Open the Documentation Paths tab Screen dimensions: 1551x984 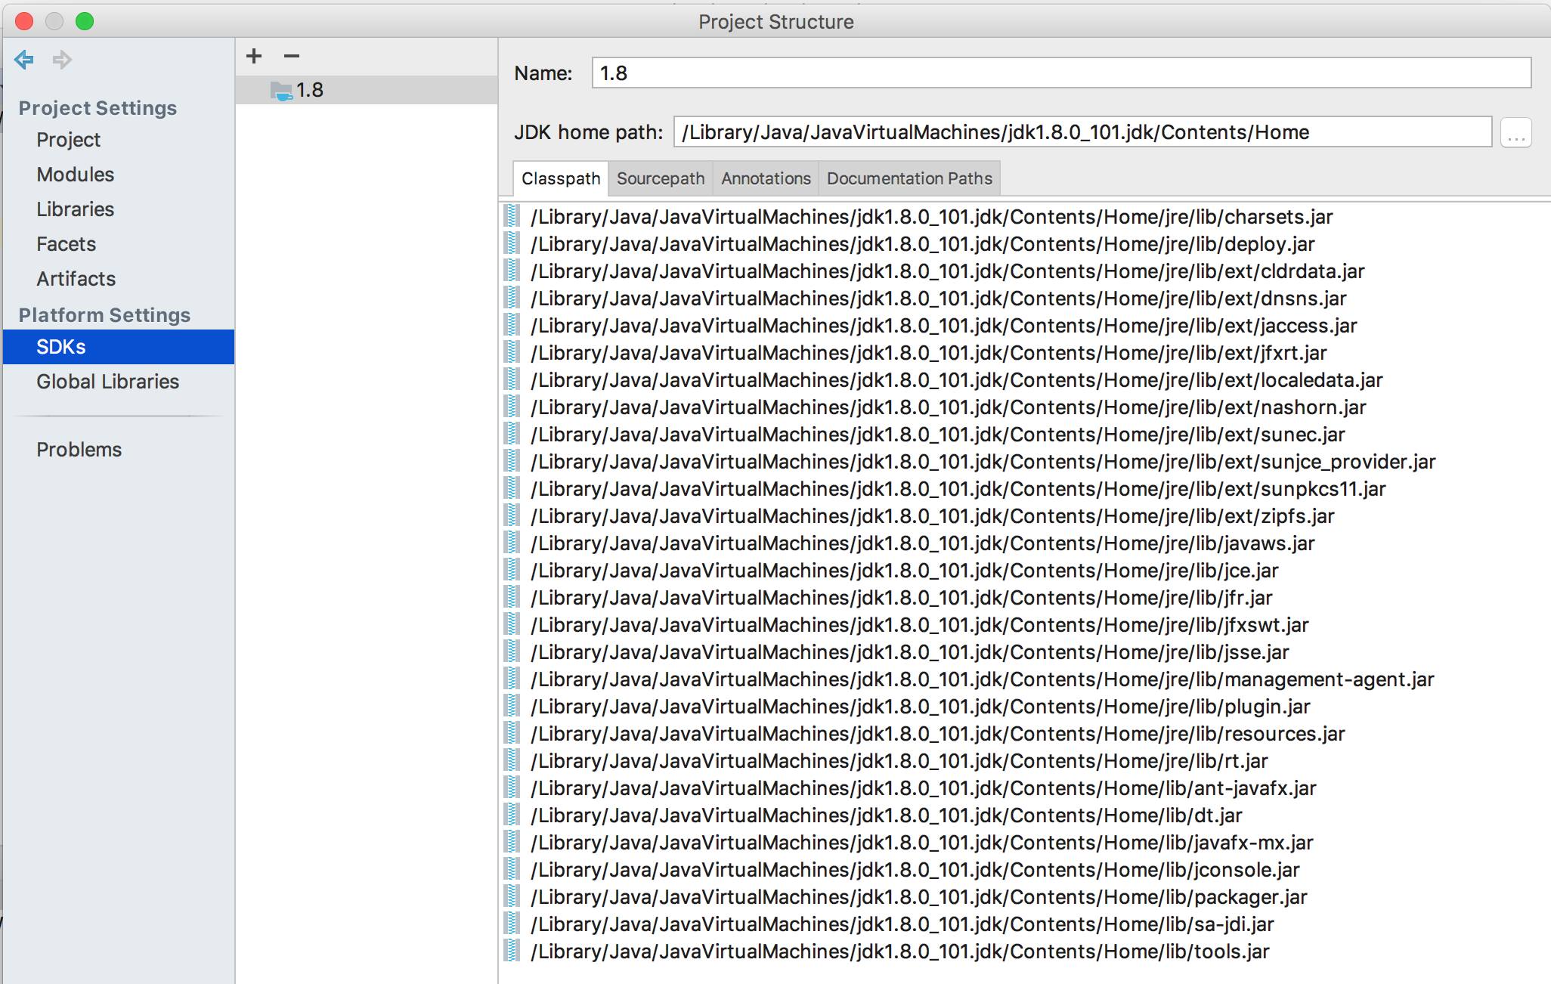click(909, 178)
